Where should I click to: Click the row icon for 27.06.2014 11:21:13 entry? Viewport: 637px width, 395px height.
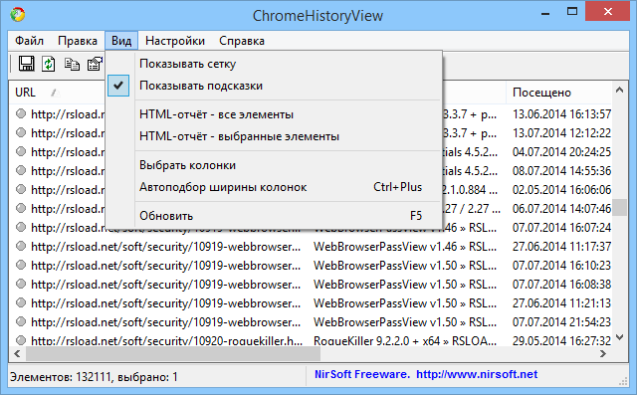click(x=21, y=302)
